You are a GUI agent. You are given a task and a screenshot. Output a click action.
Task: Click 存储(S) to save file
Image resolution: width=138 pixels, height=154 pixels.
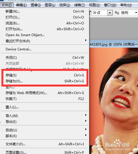click(x=45, y=75)
